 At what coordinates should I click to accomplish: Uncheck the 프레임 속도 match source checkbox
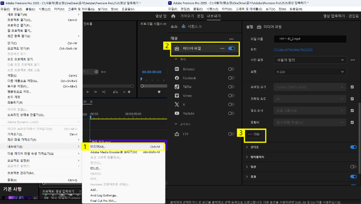pyautogui.click(x=352, y=99)
